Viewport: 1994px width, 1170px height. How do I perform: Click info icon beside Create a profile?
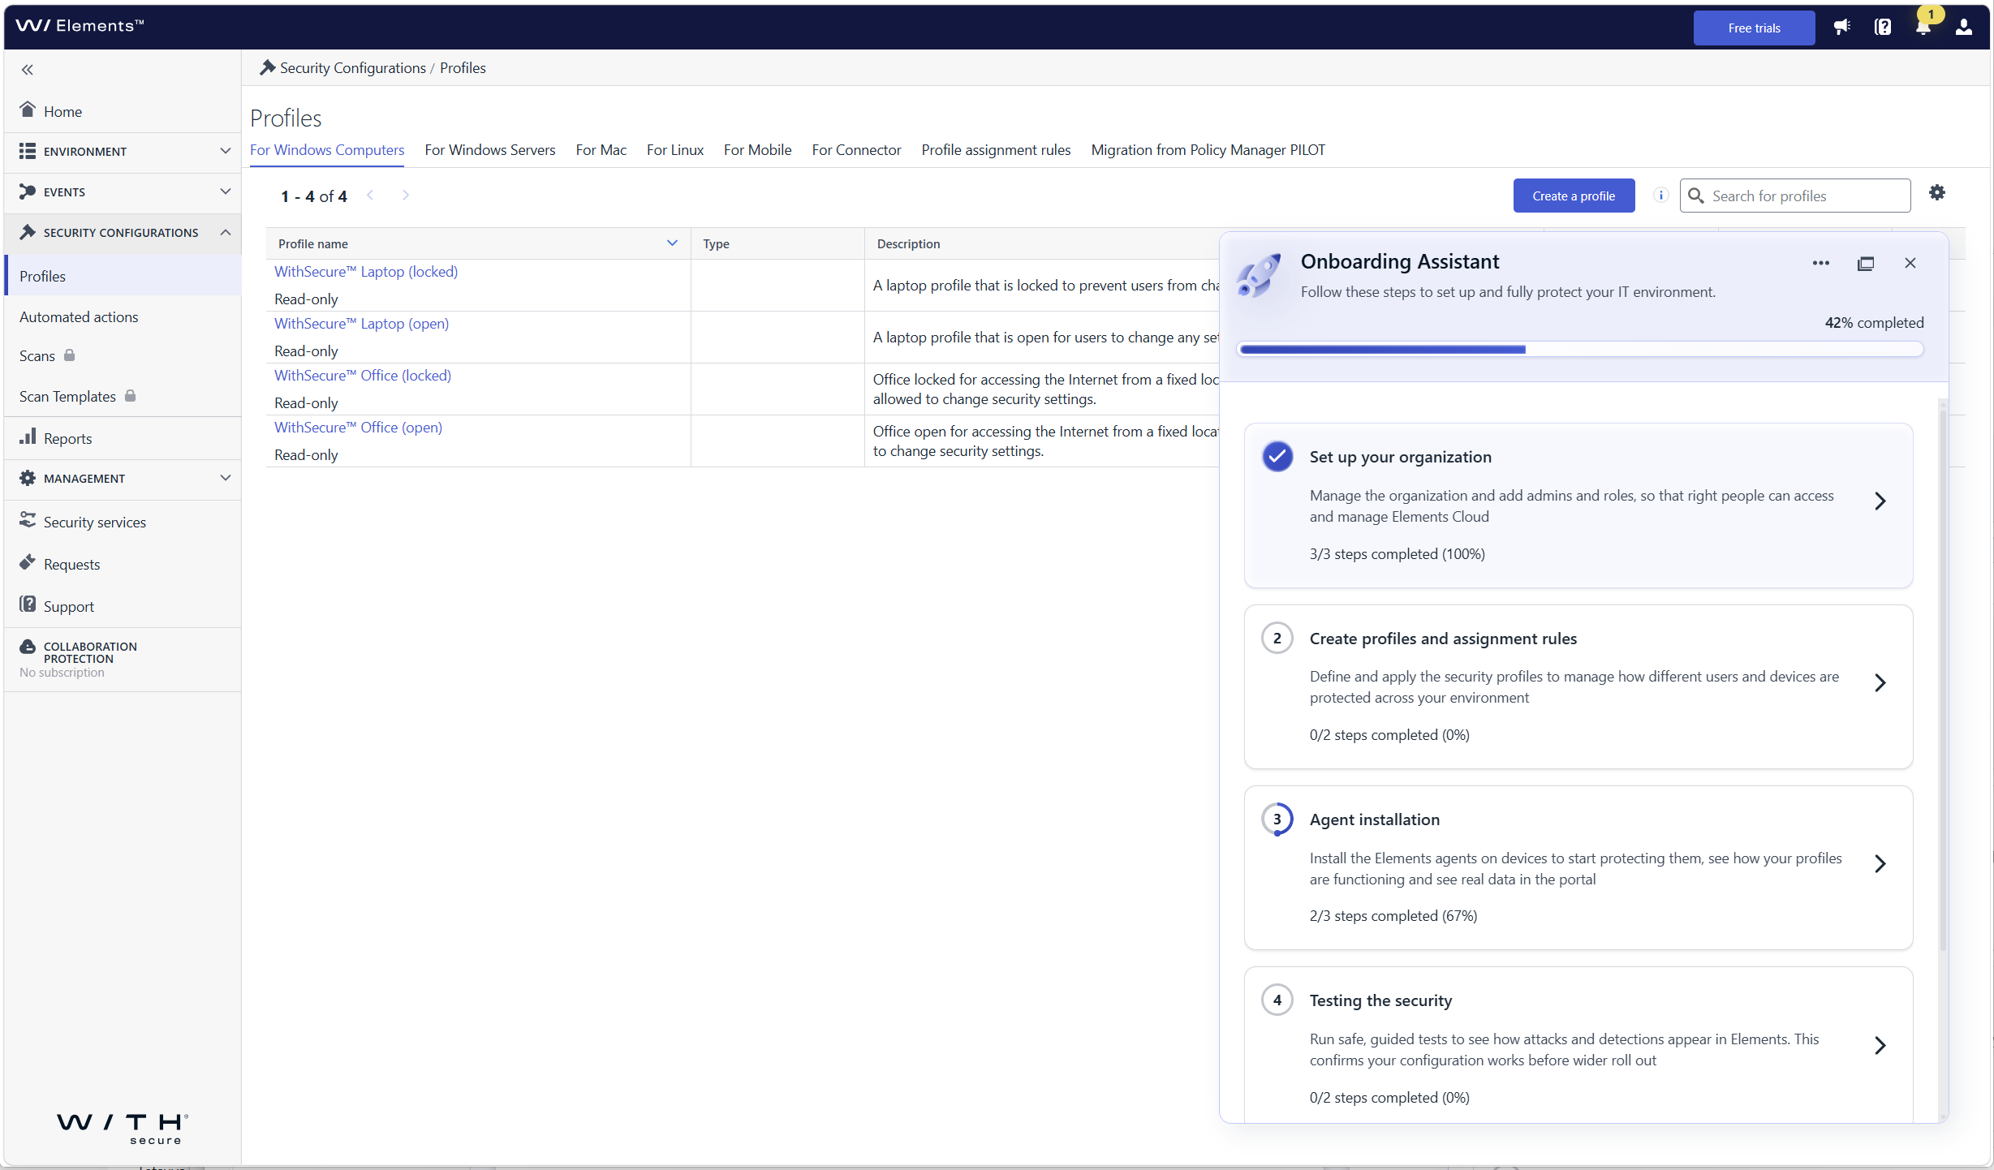click(x=1660, y=196)
